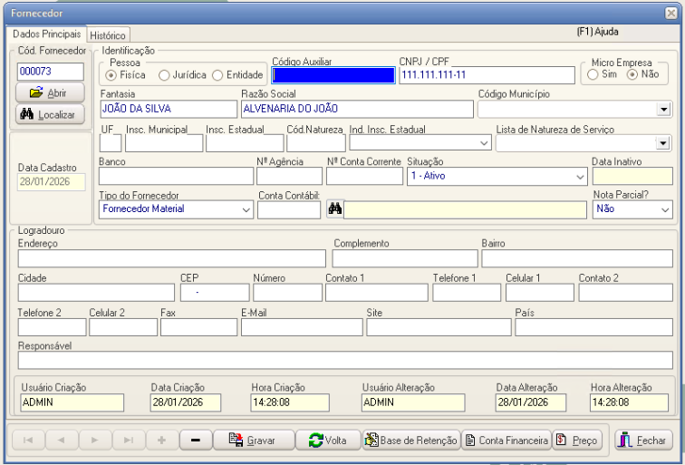This screenshot has height=465, width=685.
Task: Expand the Situação dropdown
Action: point(580,177)
